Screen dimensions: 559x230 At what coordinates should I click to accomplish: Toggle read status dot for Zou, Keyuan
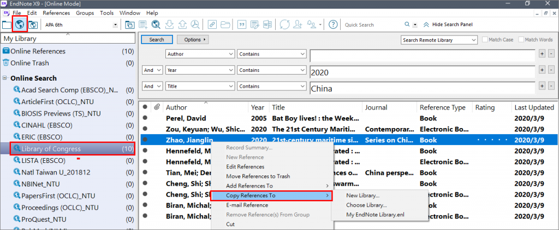tap(145, 129)
